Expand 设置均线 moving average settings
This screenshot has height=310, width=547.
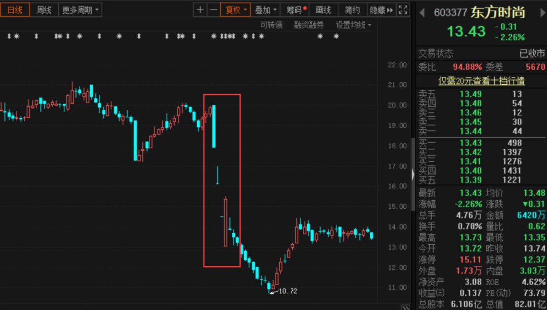pyautogui.click(x=353, y=25)
